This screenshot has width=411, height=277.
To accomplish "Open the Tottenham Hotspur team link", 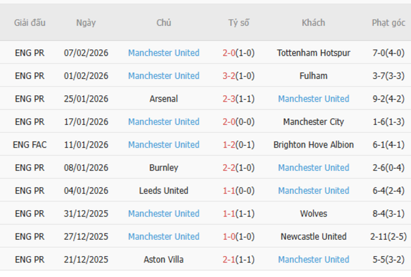I will coord(314,53).
